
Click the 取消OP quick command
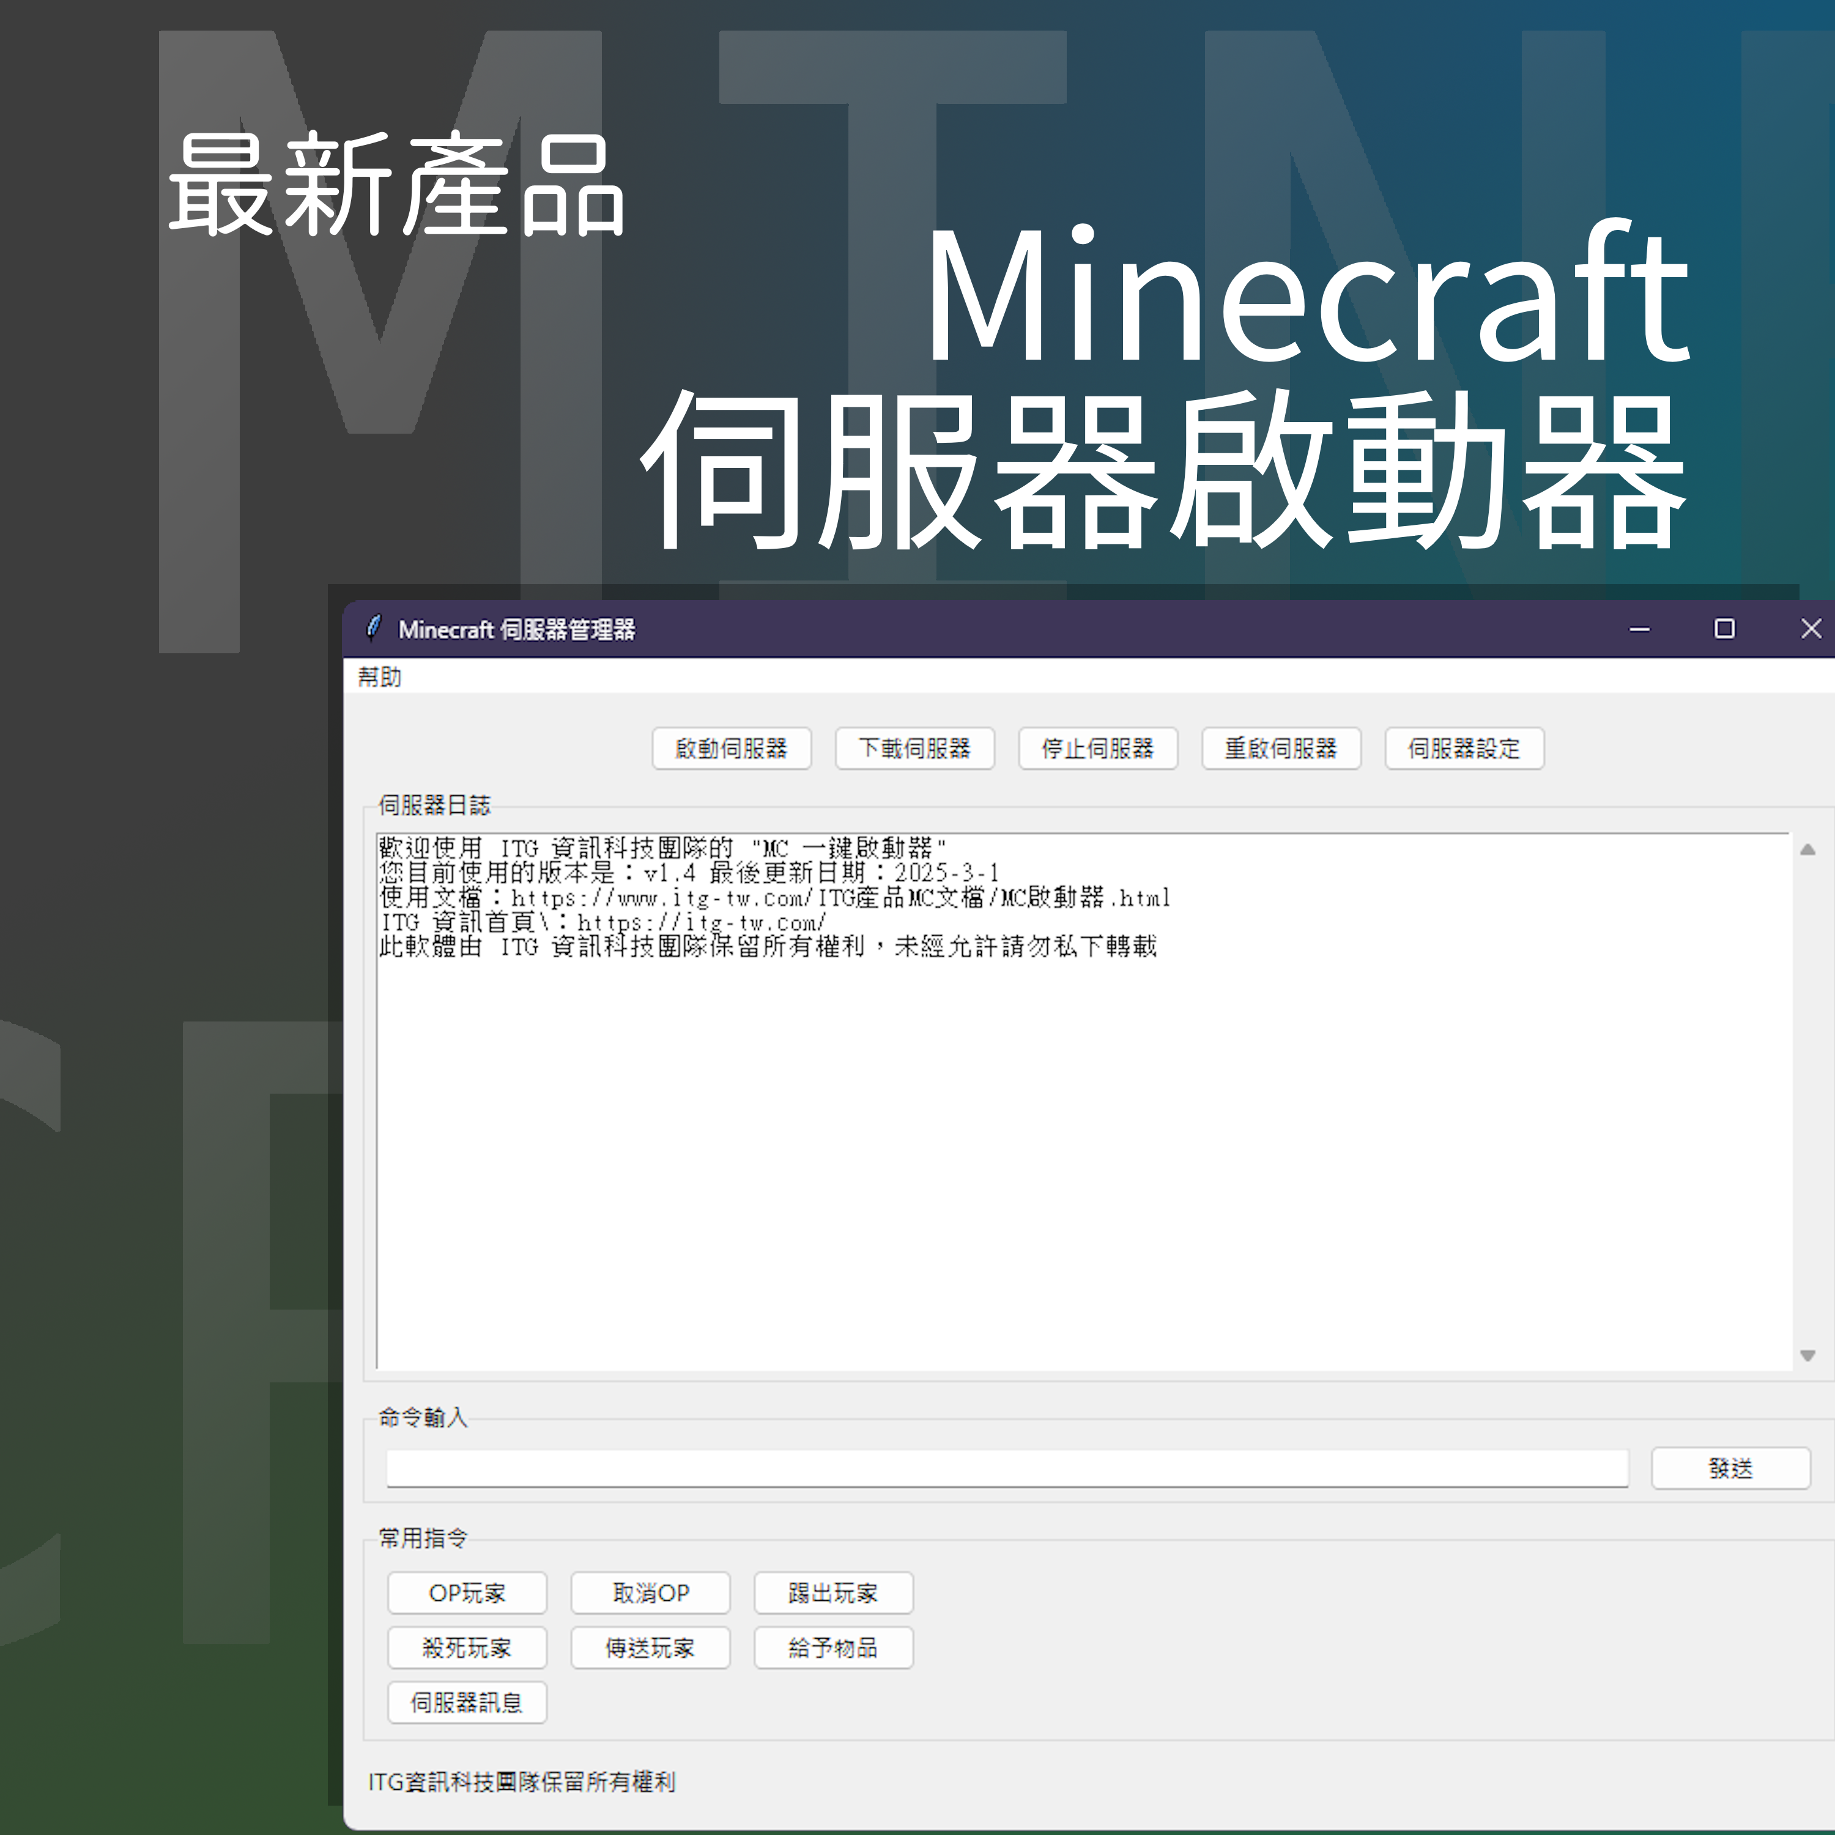(x=650, y=1593)
